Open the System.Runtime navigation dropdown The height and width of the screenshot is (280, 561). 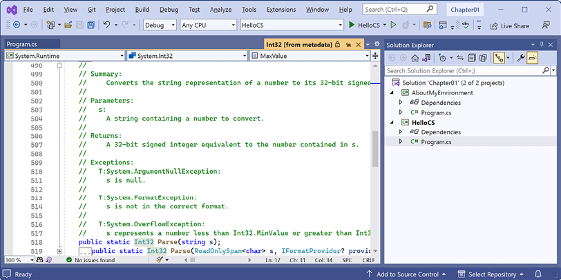(x=65, y=56)
